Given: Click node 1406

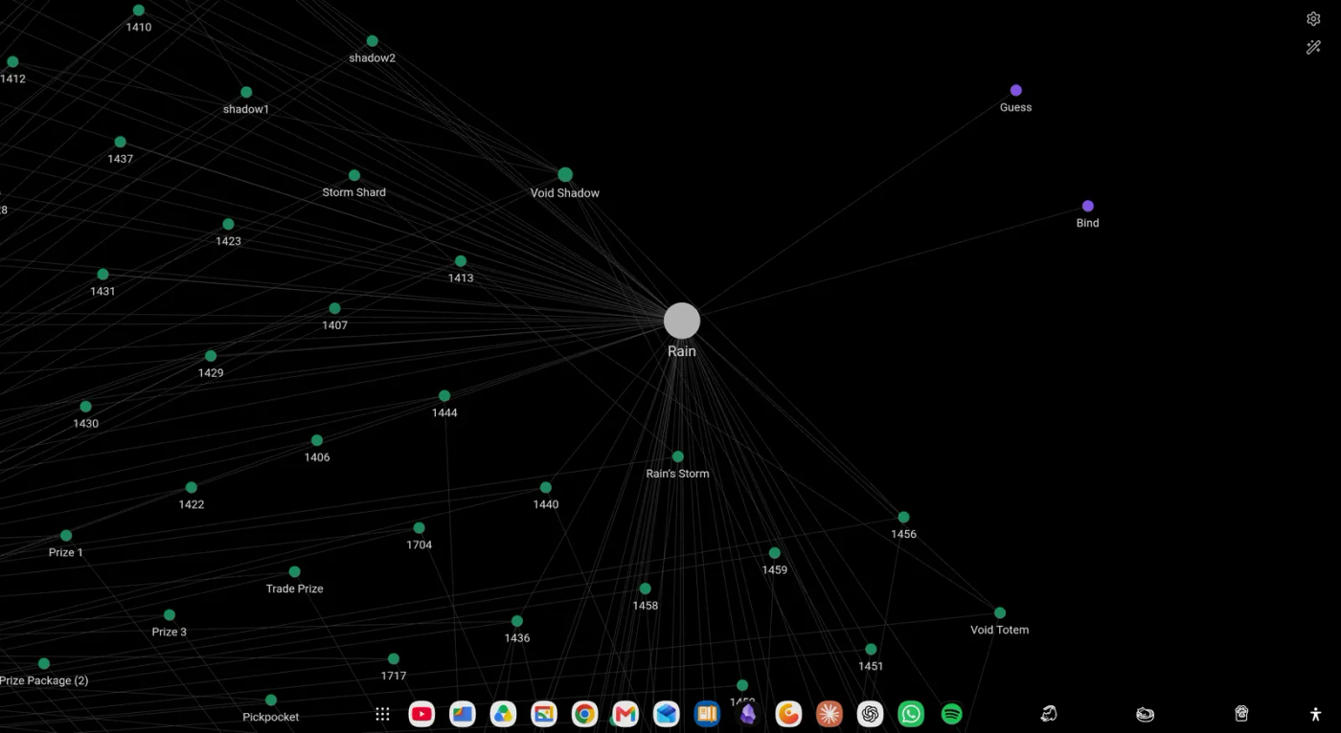Looking at the screenshot, I should 317,441.
